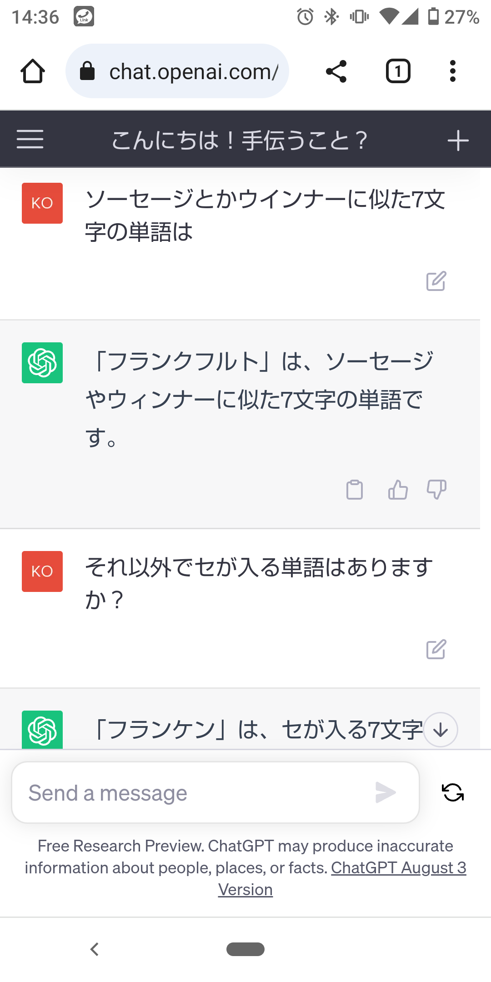Tap the browser home icon
This screenshot has width=491, height=982.
33,71
